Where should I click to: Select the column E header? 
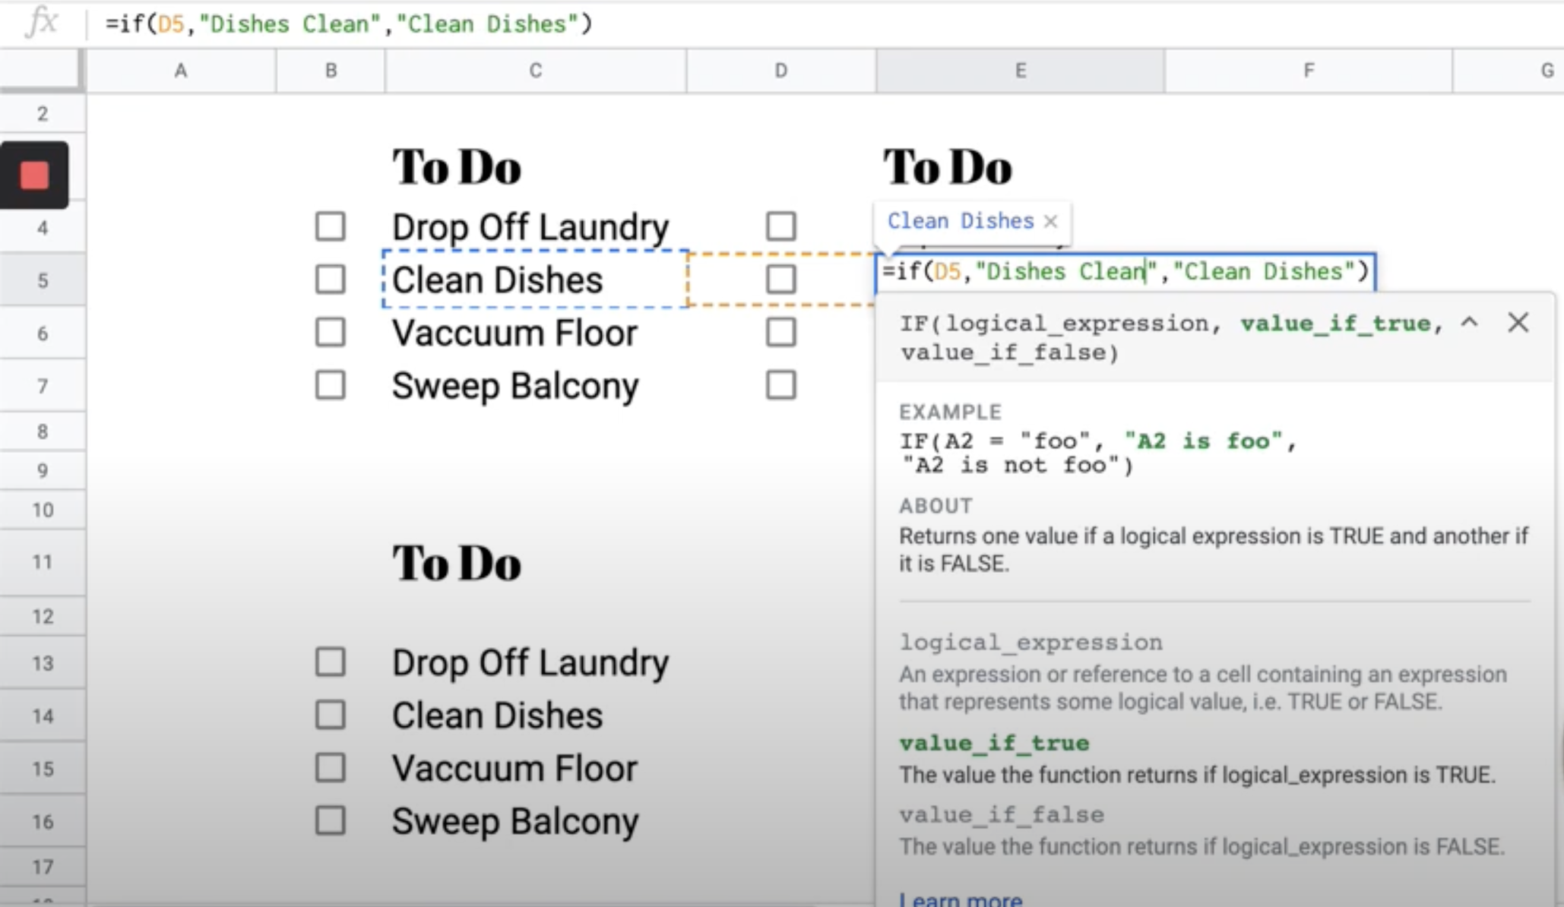click(1020, 71)
